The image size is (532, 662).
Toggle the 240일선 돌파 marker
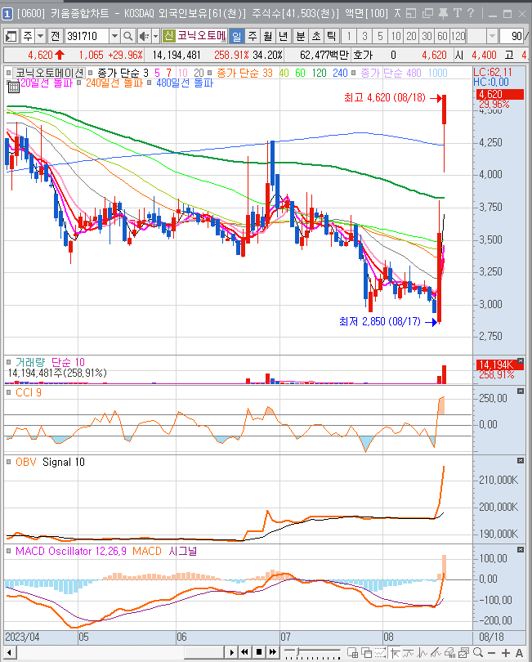coord(79,83)
